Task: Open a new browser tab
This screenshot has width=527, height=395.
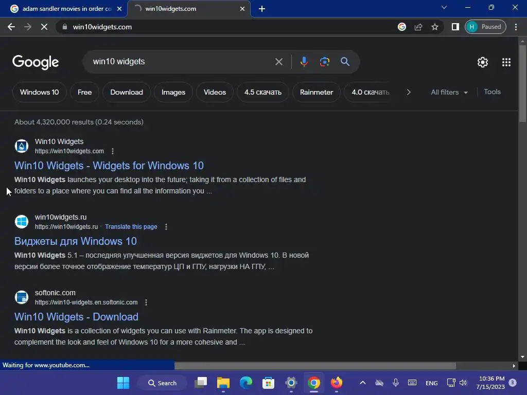Action: [x=262, y=9]
